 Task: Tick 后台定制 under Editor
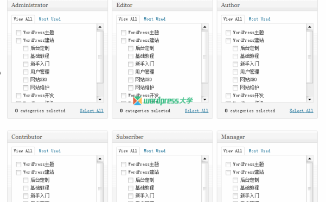(131, 48)
